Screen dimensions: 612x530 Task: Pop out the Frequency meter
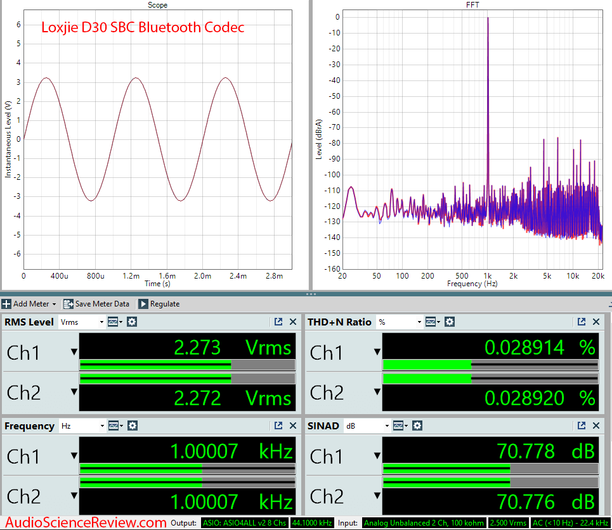278,426
